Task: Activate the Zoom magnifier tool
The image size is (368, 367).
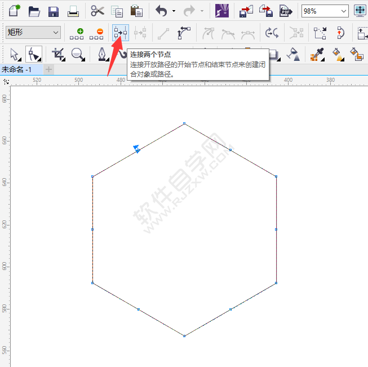Action: coord(78,54)
